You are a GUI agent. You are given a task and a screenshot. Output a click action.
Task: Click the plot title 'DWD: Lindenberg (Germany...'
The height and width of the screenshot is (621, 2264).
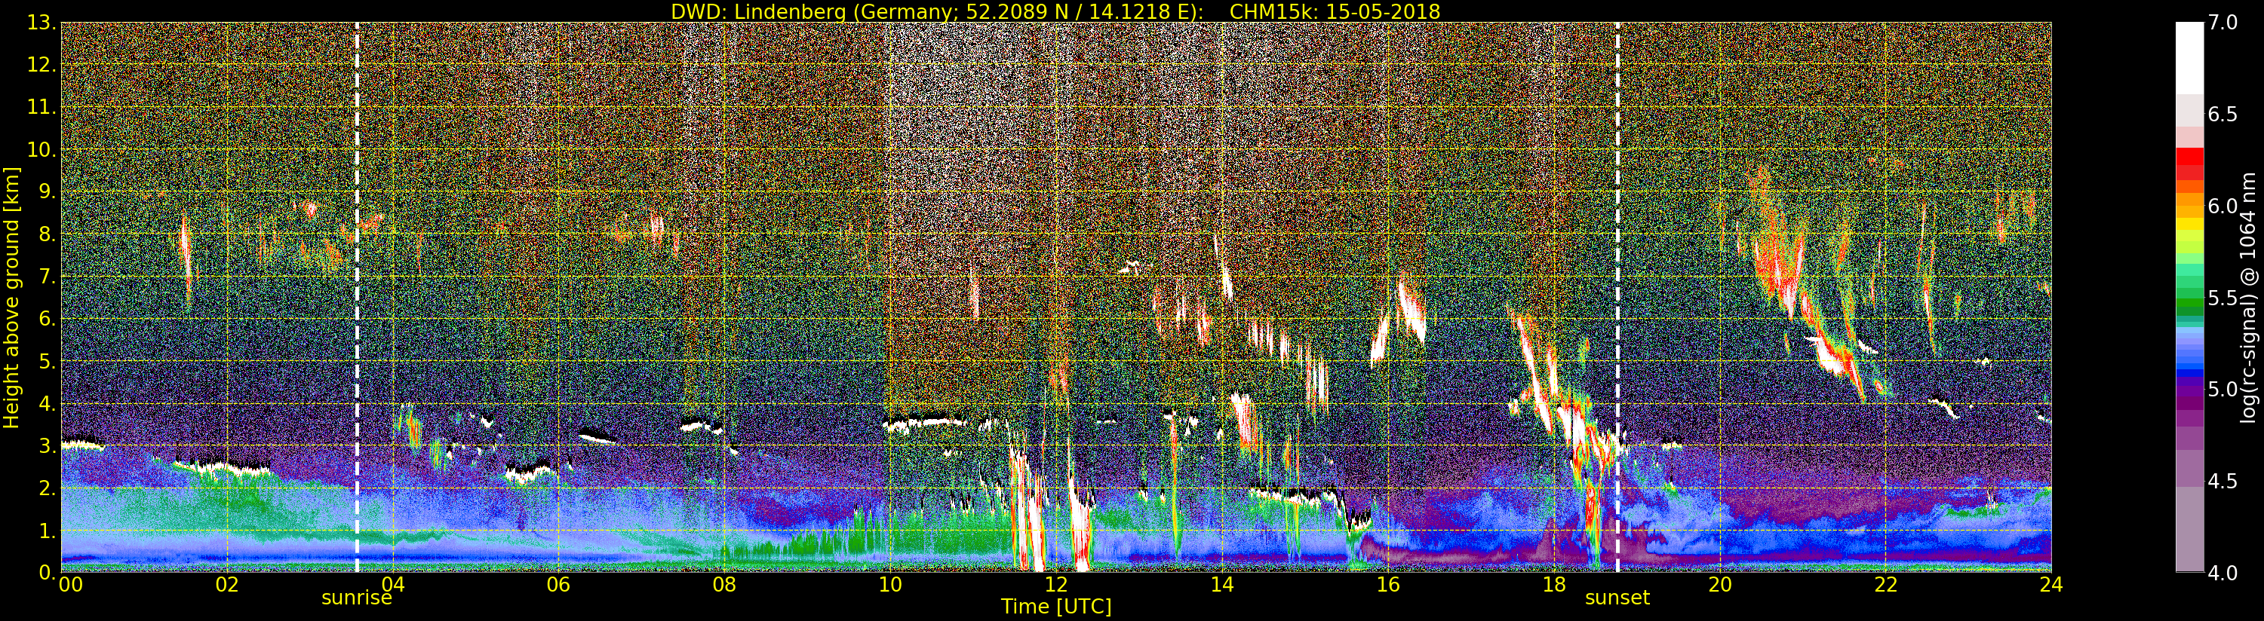[x=1055, y=11]
